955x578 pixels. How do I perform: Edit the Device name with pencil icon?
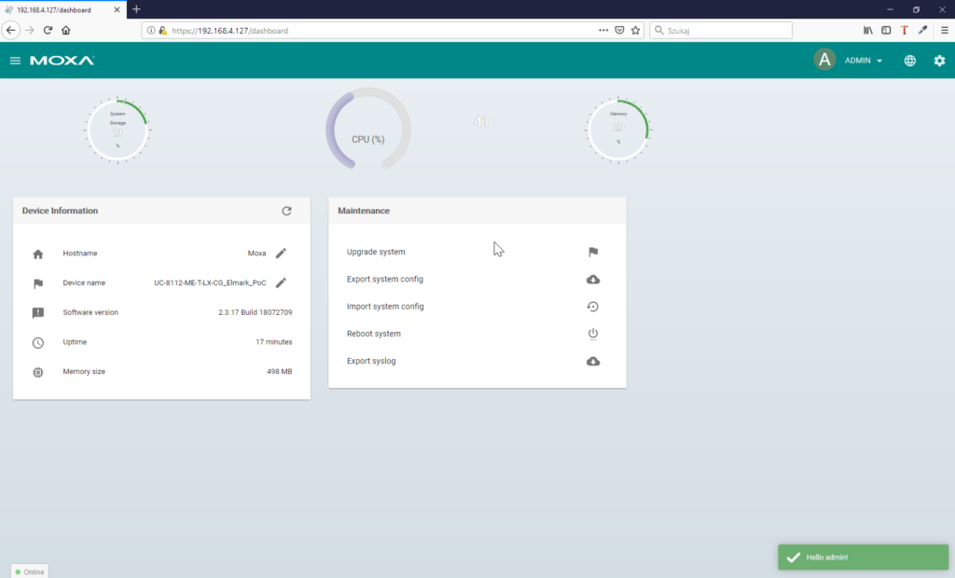281,282
